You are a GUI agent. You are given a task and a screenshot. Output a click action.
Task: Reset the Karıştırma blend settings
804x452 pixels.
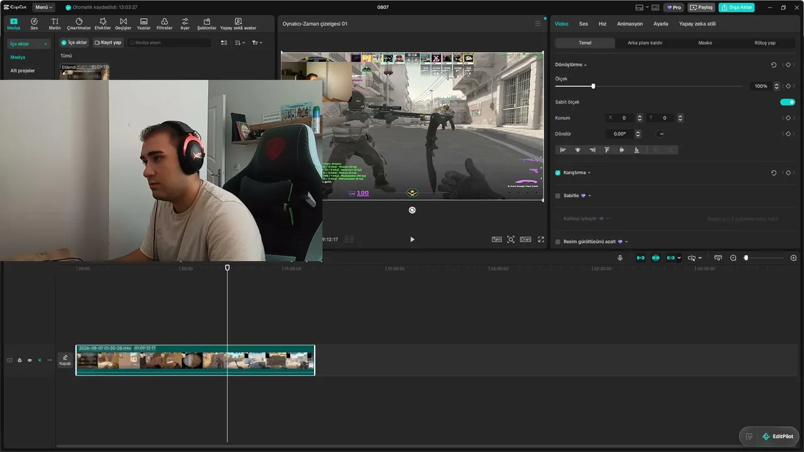774,173
